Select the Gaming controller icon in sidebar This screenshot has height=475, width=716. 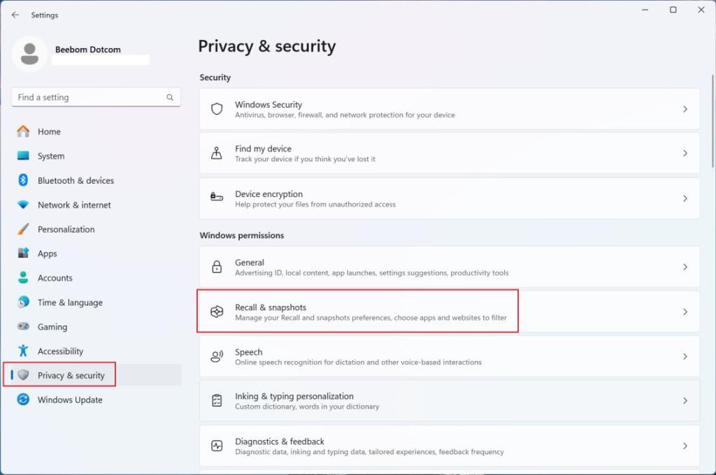pyautogui.click(x=22, y=326)
